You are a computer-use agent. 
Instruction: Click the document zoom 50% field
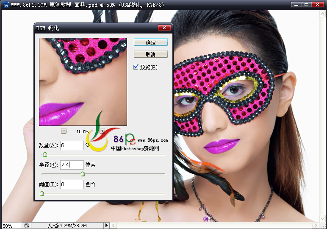[x=11, y=226]
